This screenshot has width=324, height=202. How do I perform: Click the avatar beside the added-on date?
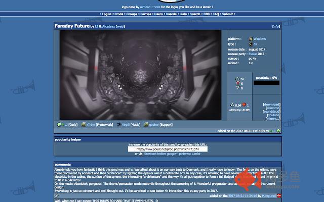point(278,131)
